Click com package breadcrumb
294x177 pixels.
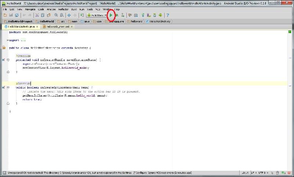point(97,21)
